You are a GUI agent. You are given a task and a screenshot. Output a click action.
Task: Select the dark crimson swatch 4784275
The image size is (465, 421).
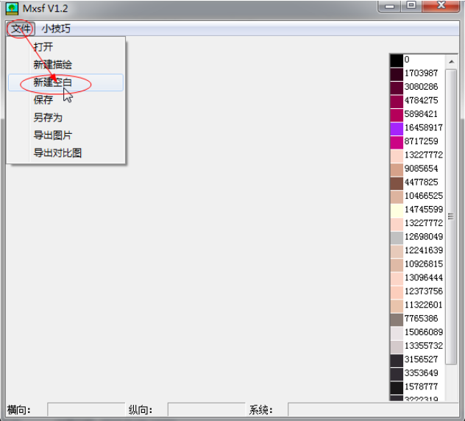[x=397, y=100]
